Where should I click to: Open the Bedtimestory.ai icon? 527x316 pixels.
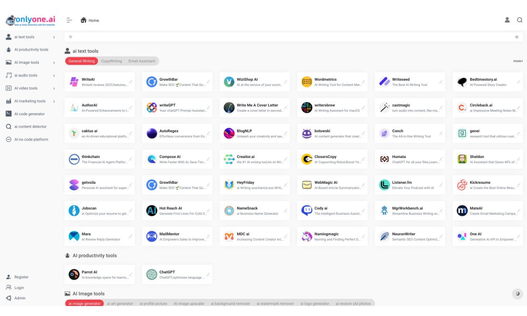[462, 82]
